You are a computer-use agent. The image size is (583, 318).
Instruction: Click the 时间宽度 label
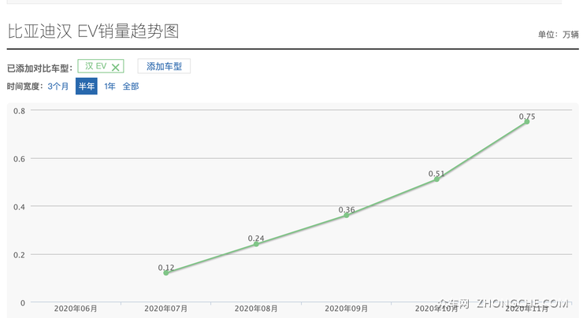tap(25, 86)
